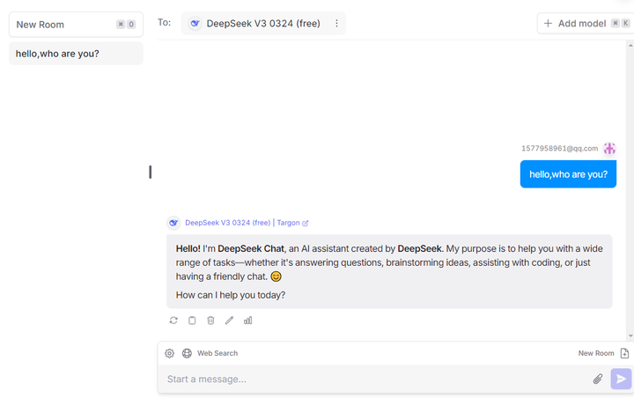Click the New Room button in sidebar

(76, 25)
